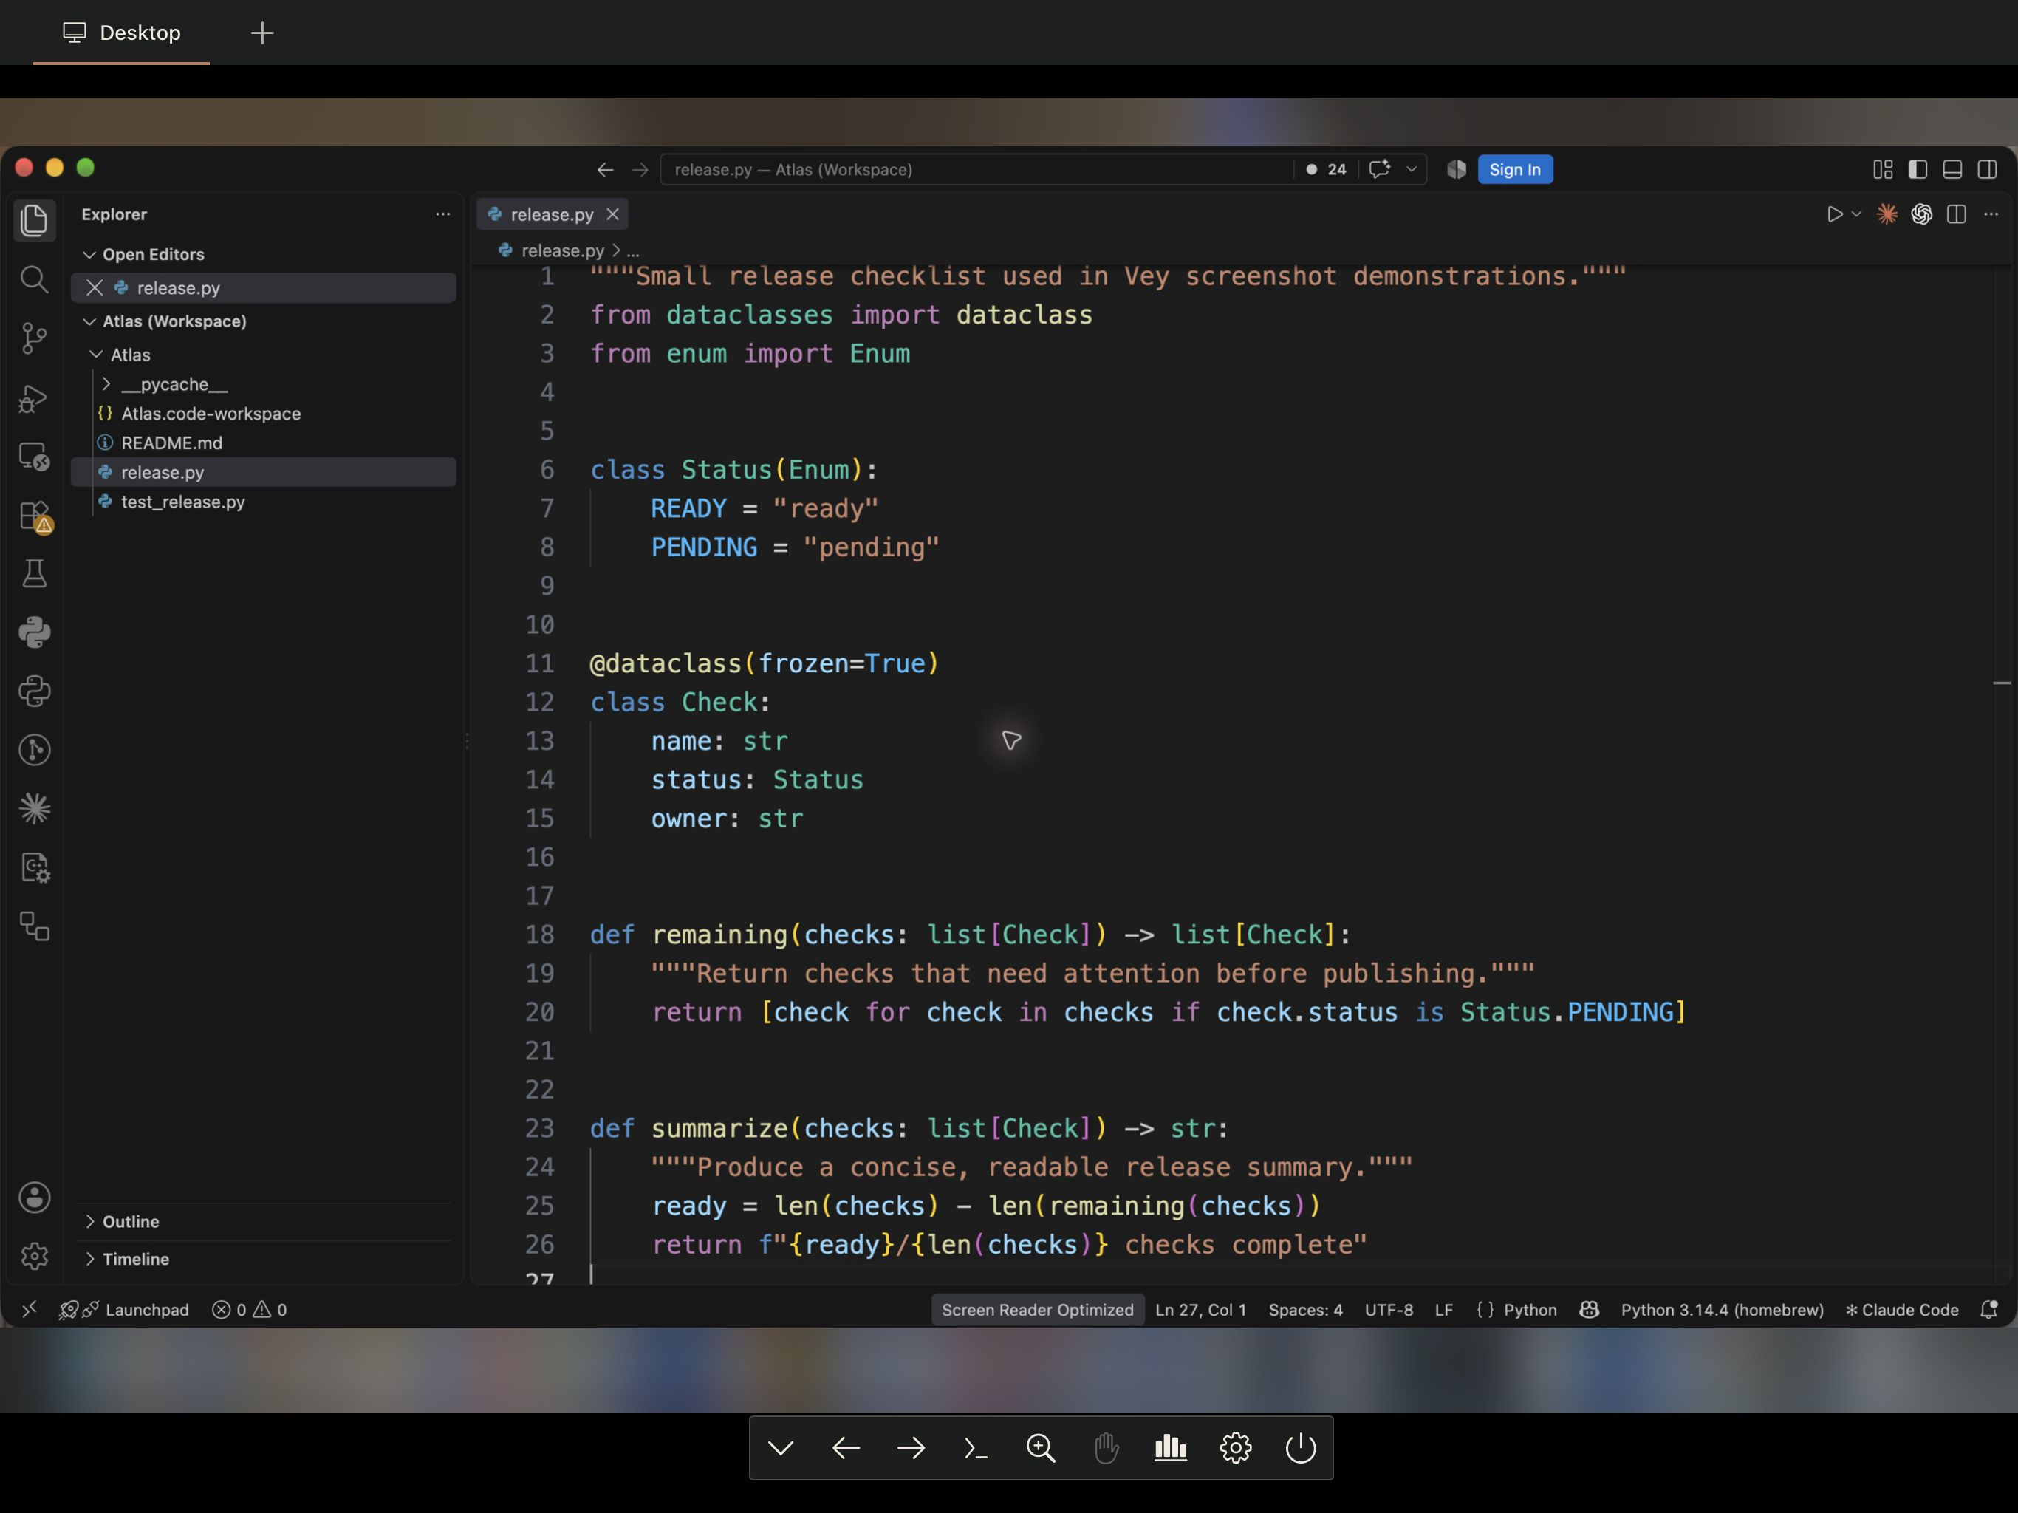Open the Extensions view with warning badge
Screen dimensions: 2018x1513
click(x=34, y=516)
